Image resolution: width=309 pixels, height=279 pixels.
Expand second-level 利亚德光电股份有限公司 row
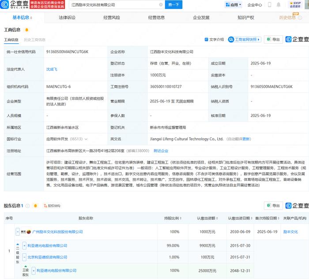[24, 246]
